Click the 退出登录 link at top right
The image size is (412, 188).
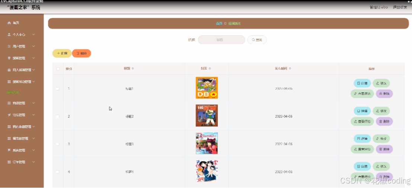click(x=400, y=7)
